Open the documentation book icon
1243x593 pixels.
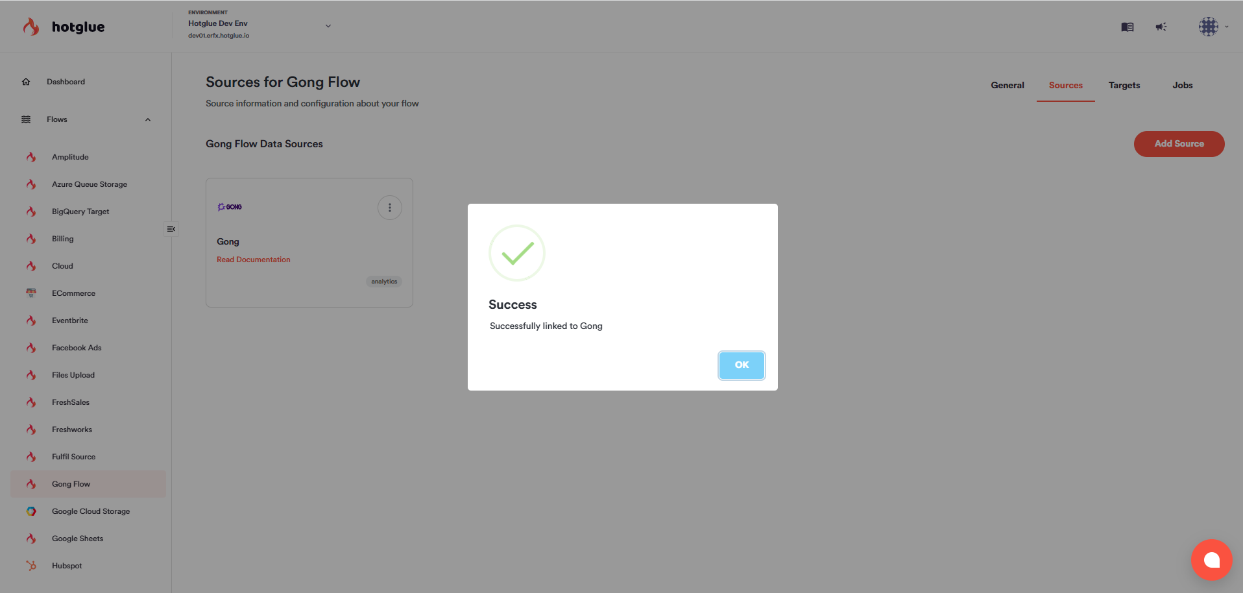[1128, 27]
